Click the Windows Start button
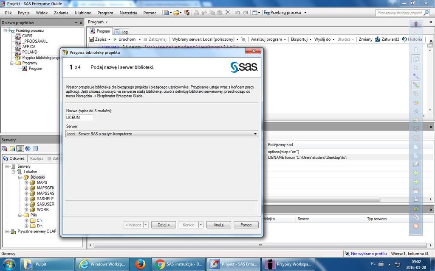435x271 pixels. [x=8, y=264]
